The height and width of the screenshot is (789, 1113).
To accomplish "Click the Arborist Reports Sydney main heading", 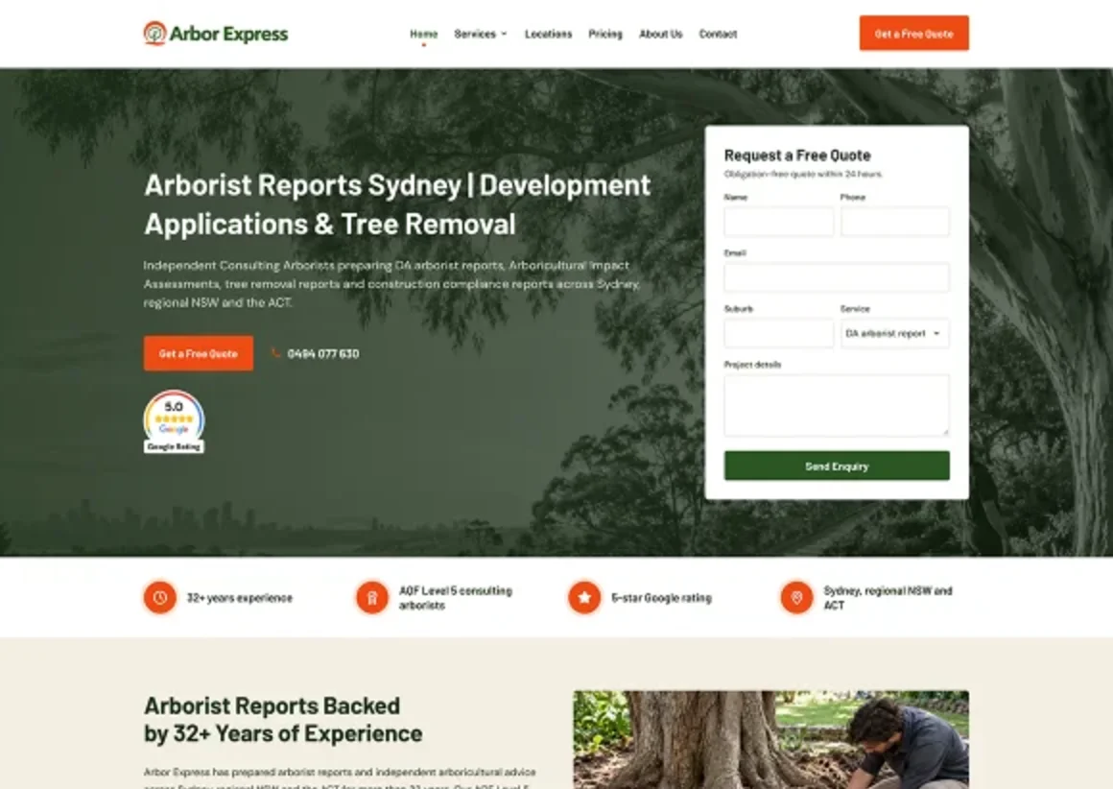I will [397, 204].
